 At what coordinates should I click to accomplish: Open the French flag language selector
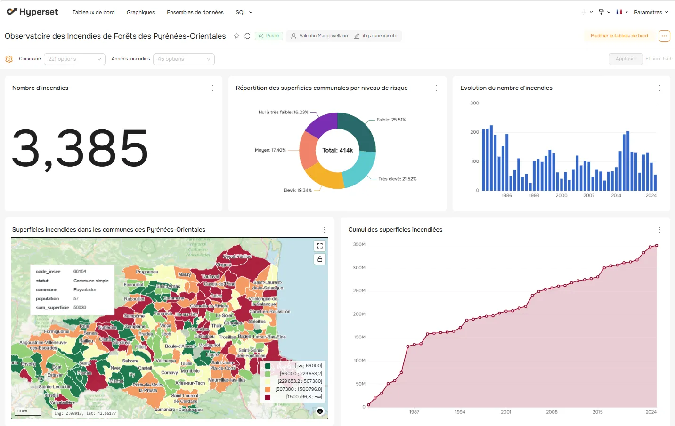pos(622,12)
